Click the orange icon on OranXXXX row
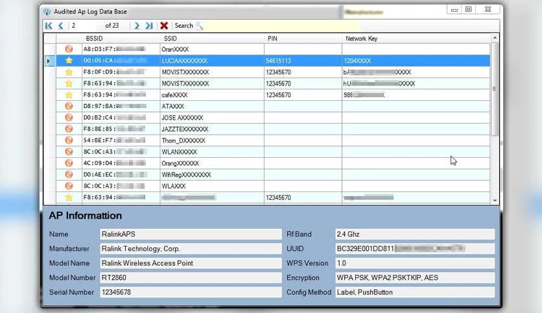The height and width of the screenshot is (313, 542). click(x=69, y=49)
